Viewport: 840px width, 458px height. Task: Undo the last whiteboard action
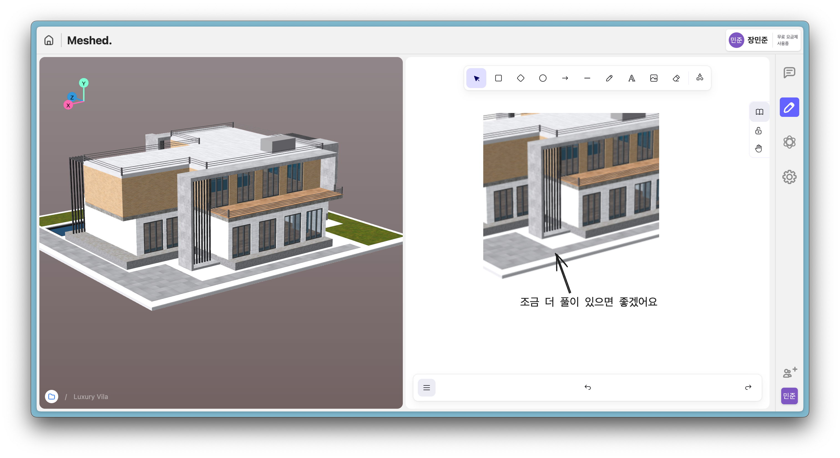[588, 387]
